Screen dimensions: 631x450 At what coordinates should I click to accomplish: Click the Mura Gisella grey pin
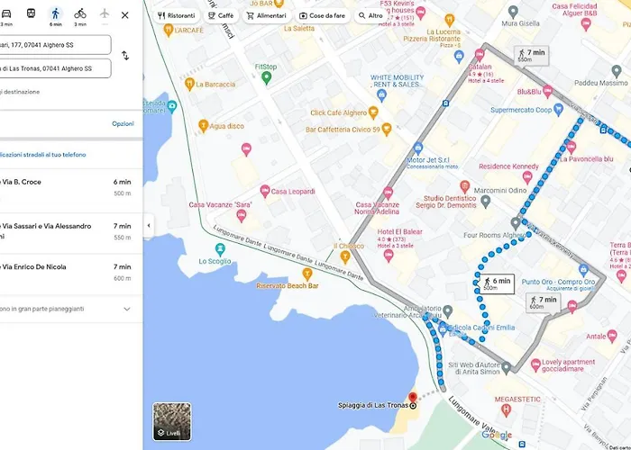(513, 12)
